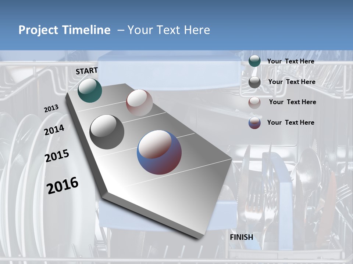
Task: Select the START label on the timeline
Action: coord(86,71)
